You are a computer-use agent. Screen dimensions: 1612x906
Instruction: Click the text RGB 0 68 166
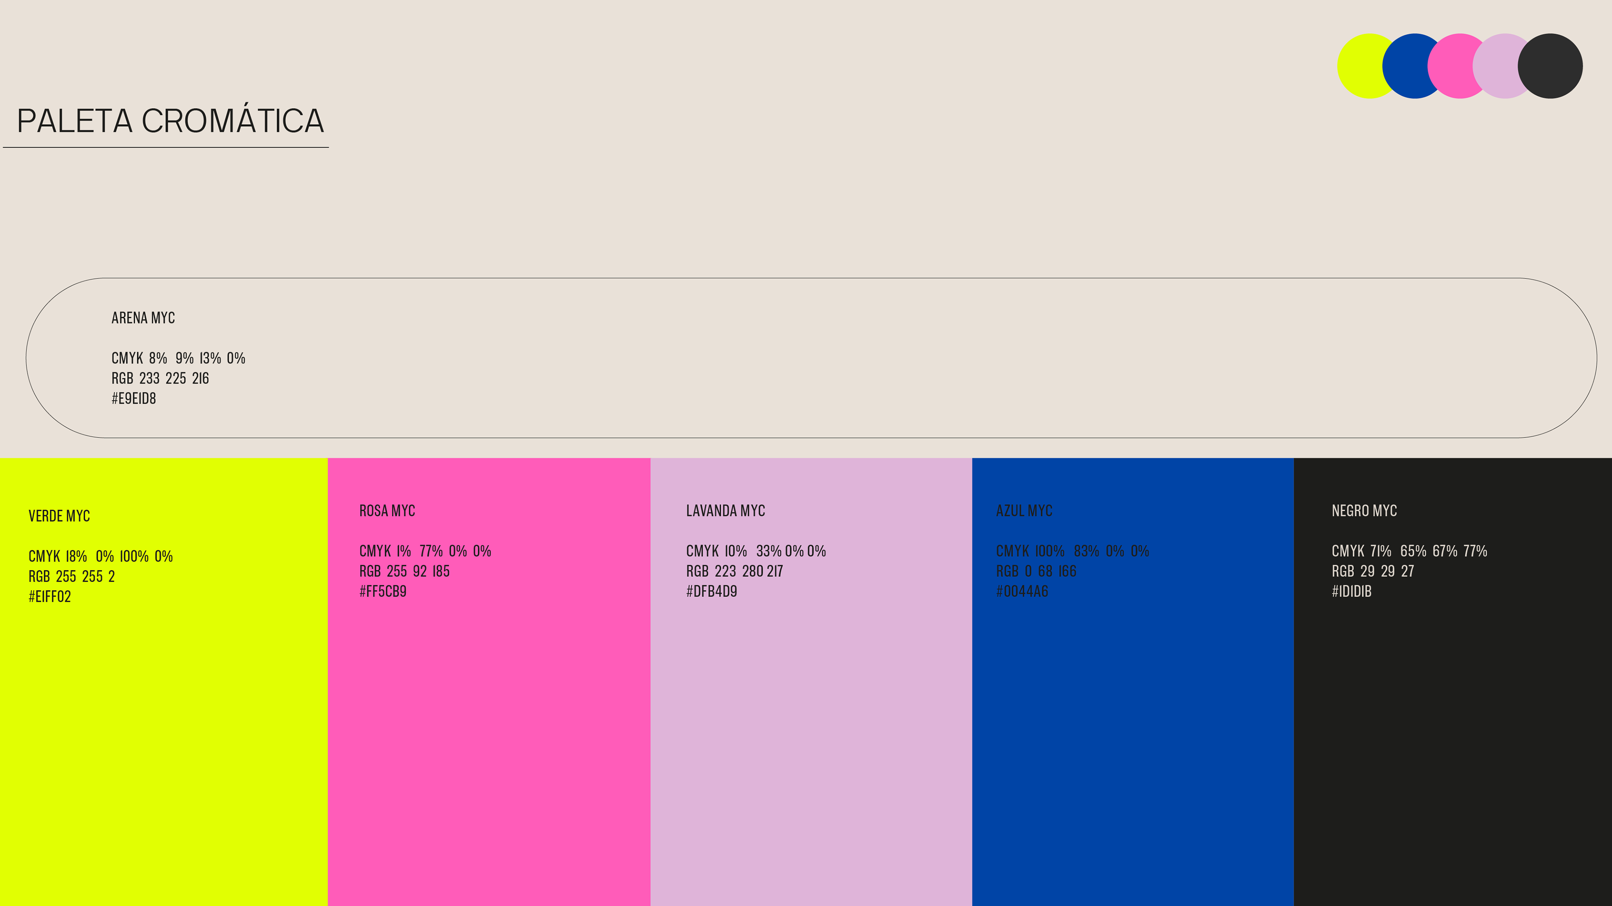1037,570
